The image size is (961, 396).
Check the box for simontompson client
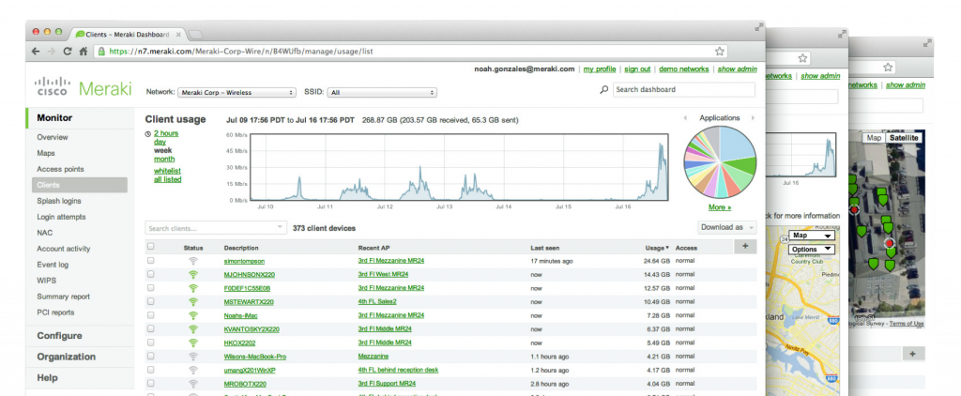[151, 260]
